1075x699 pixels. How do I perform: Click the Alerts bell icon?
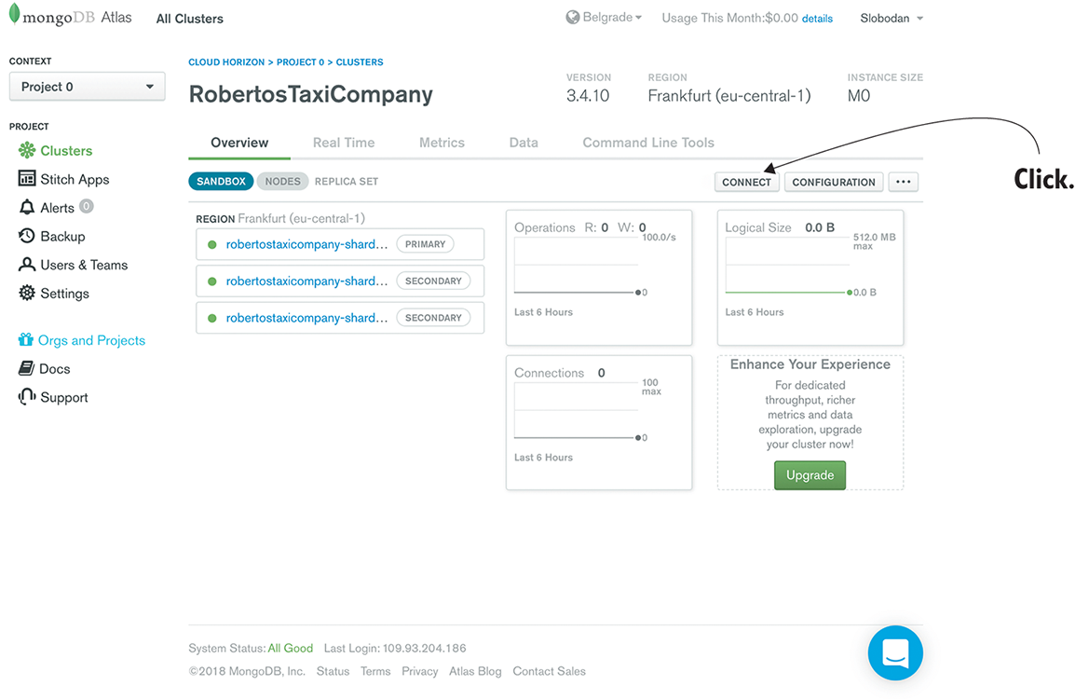point(27,208)
